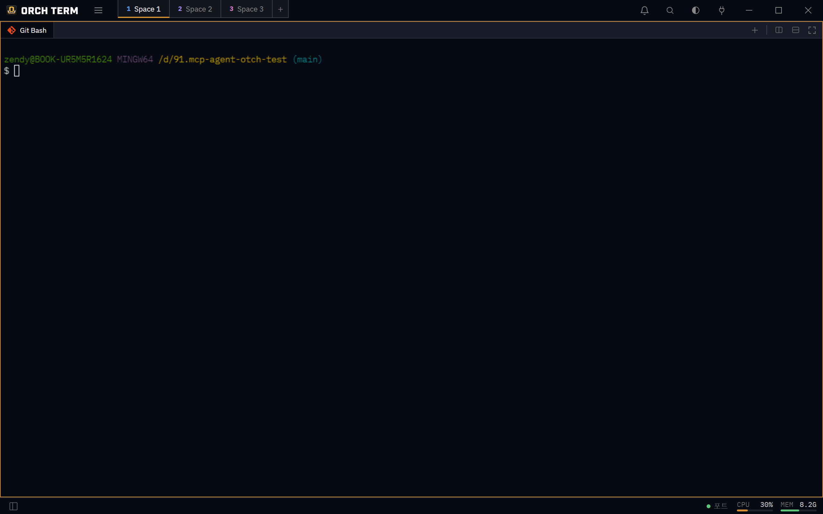Open the hamburger menu

[98, 10]
